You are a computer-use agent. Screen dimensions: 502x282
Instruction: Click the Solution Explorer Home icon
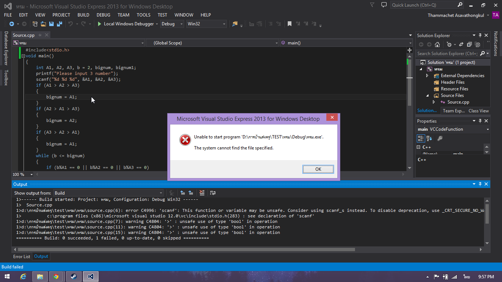(437, 44)
